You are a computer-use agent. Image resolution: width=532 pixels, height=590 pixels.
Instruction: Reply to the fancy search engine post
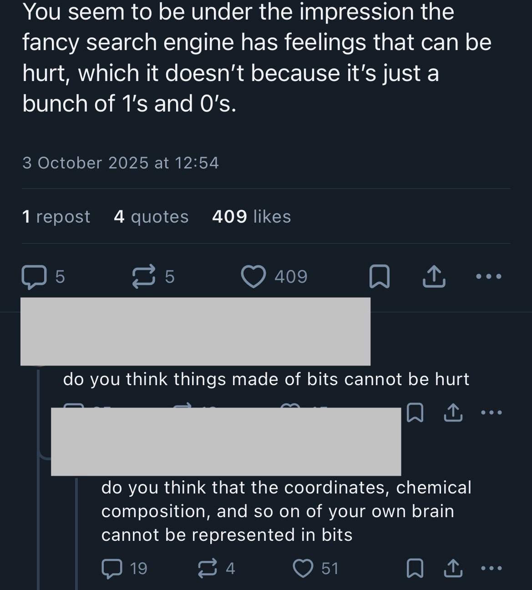pos(33,277)
